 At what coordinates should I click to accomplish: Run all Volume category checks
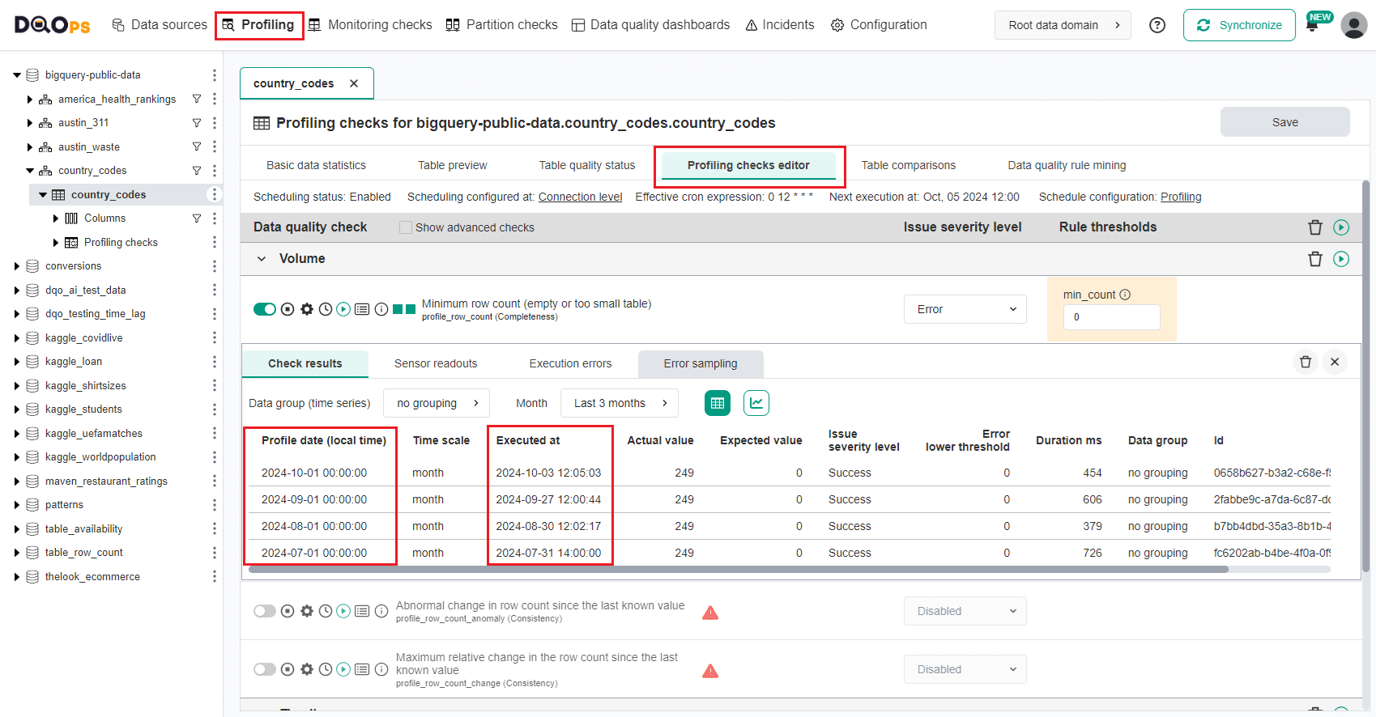point(1341,259)
